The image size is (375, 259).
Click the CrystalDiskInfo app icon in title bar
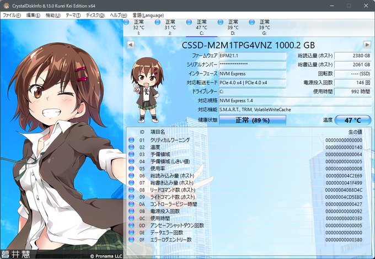pyautogui.click(x=6, y=6)
